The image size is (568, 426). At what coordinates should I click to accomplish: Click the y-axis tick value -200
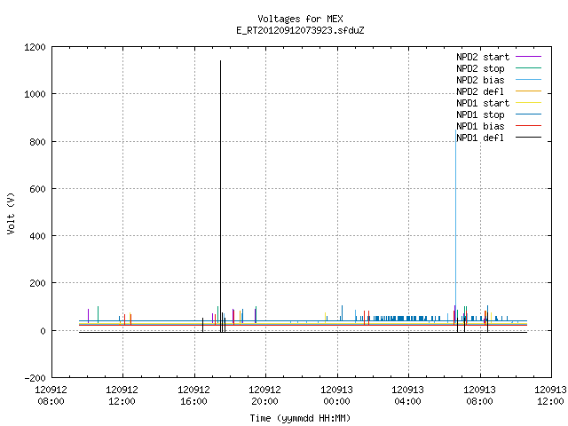pos(35,378)
